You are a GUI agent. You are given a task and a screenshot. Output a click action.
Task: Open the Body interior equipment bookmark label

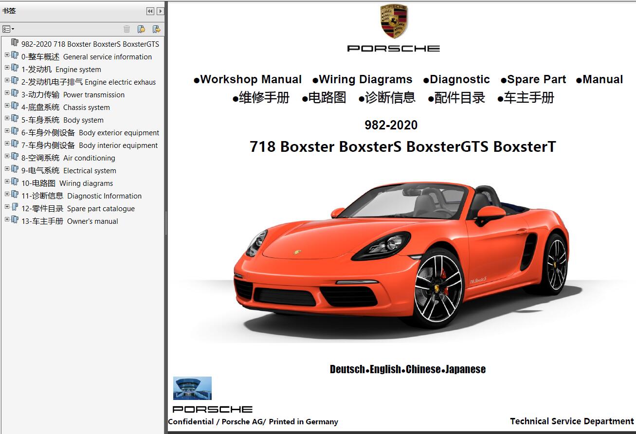tap(90, 145)
